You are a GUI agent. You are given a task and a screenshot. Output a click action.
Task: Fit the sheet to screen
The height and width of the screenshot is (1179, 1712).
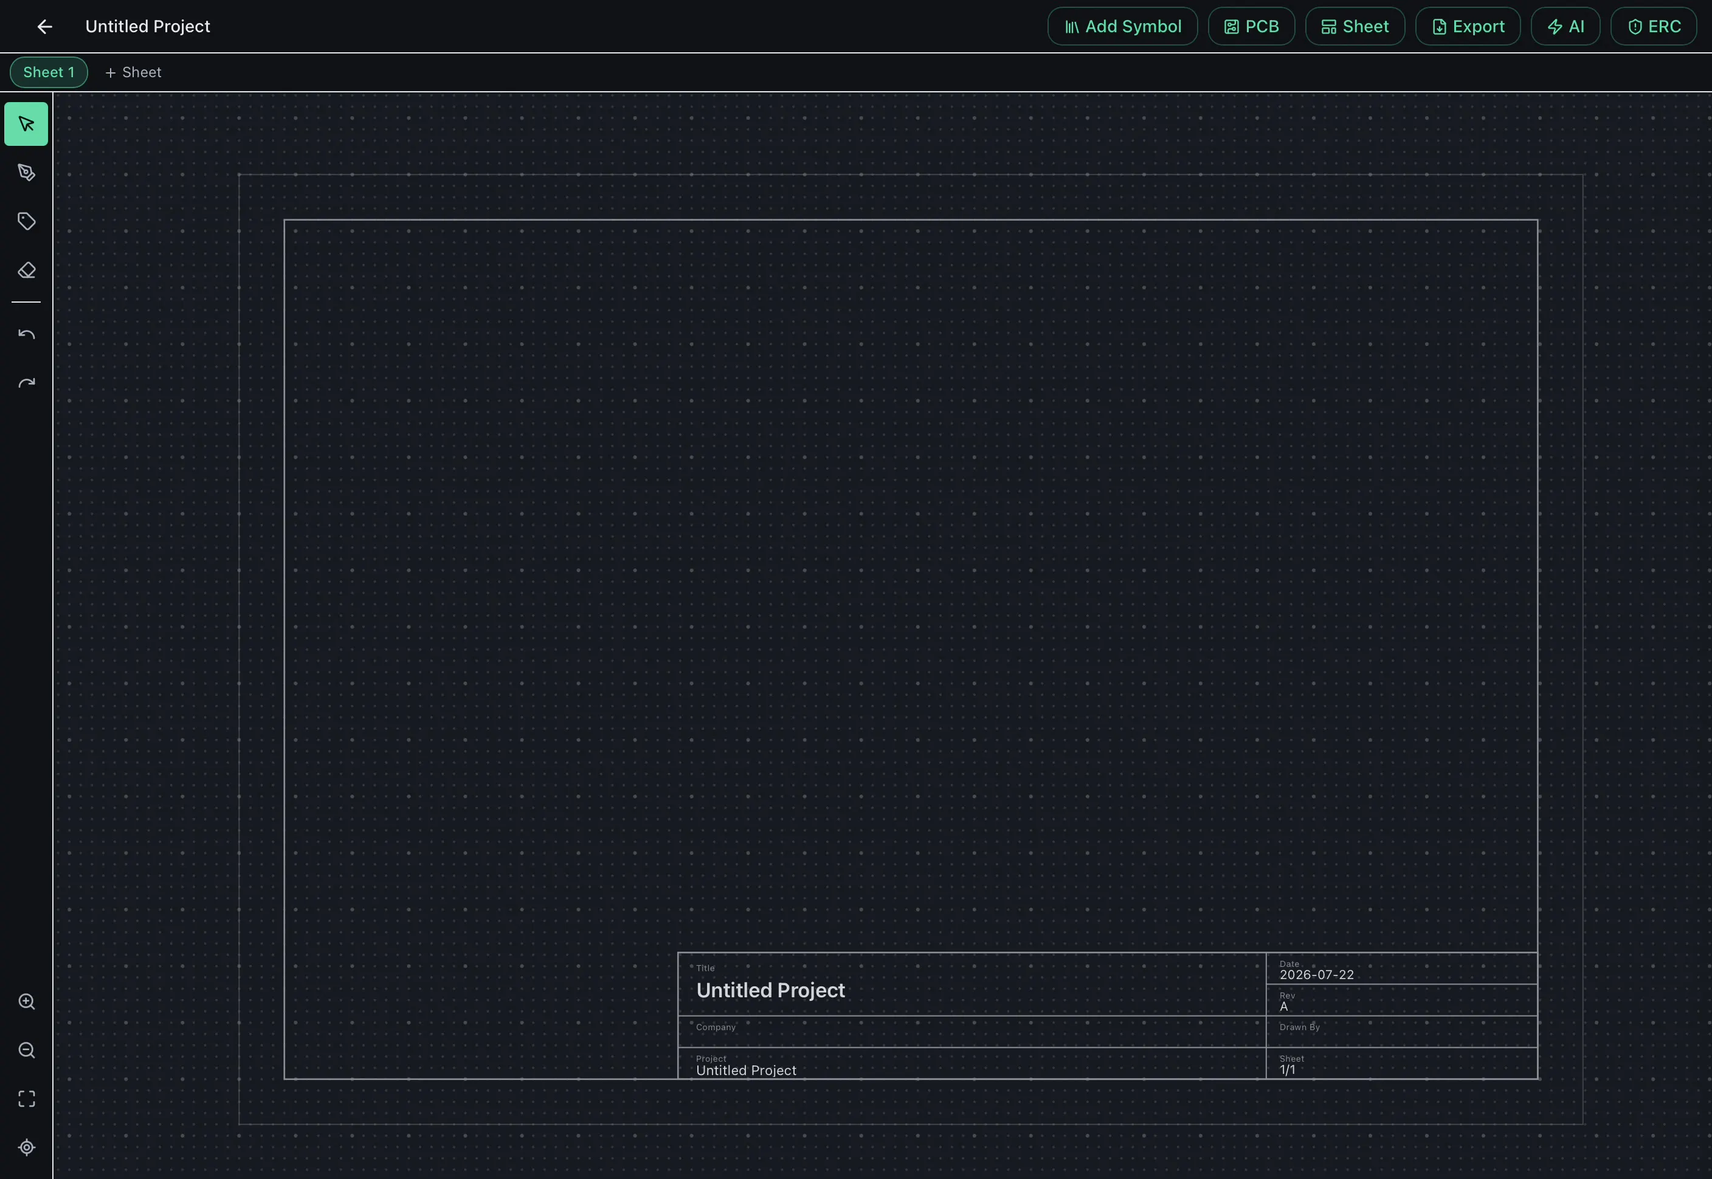pyautogui.click(x=27, y=1099)
